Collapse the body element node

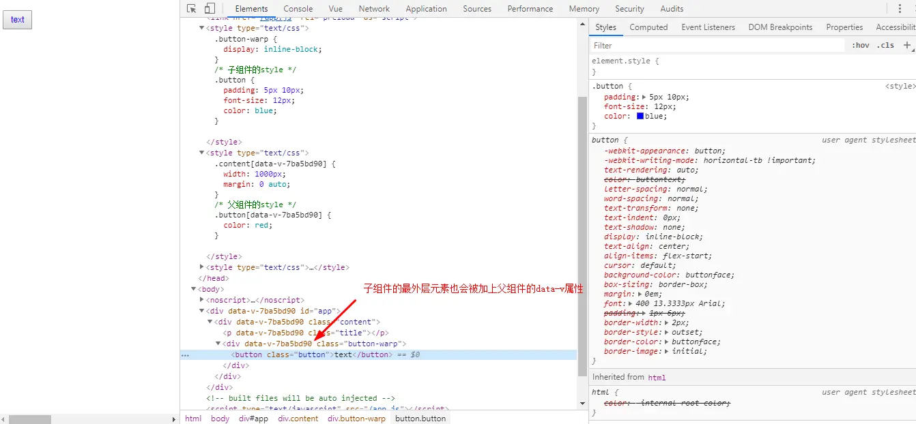[x=193, y=289]
